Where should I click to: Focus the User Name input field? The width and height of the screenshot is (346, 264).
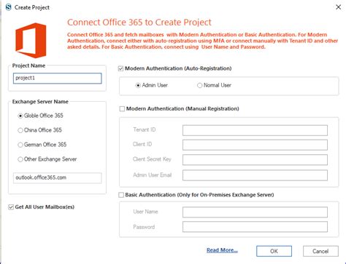coord(255,212)
